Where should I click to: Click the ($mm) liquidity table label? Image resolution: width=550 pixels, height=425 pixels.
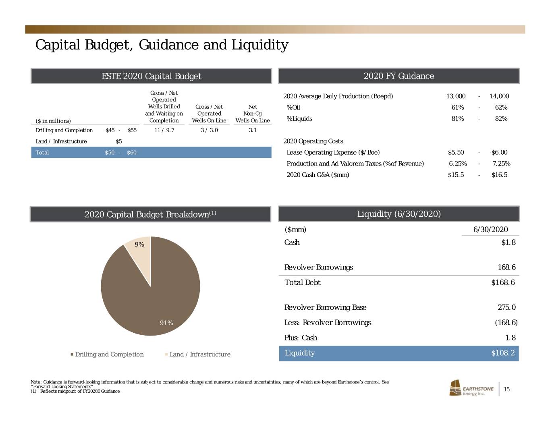click(295, 230)
